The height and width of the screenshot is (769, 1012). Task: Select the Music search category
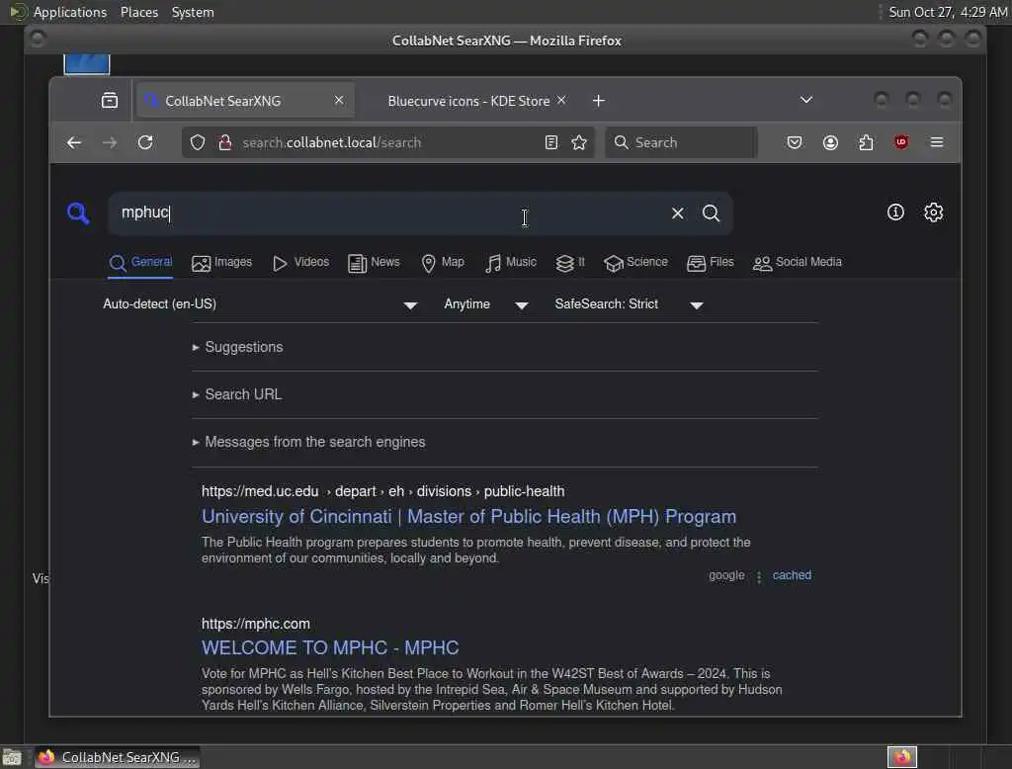pos(510,262)
